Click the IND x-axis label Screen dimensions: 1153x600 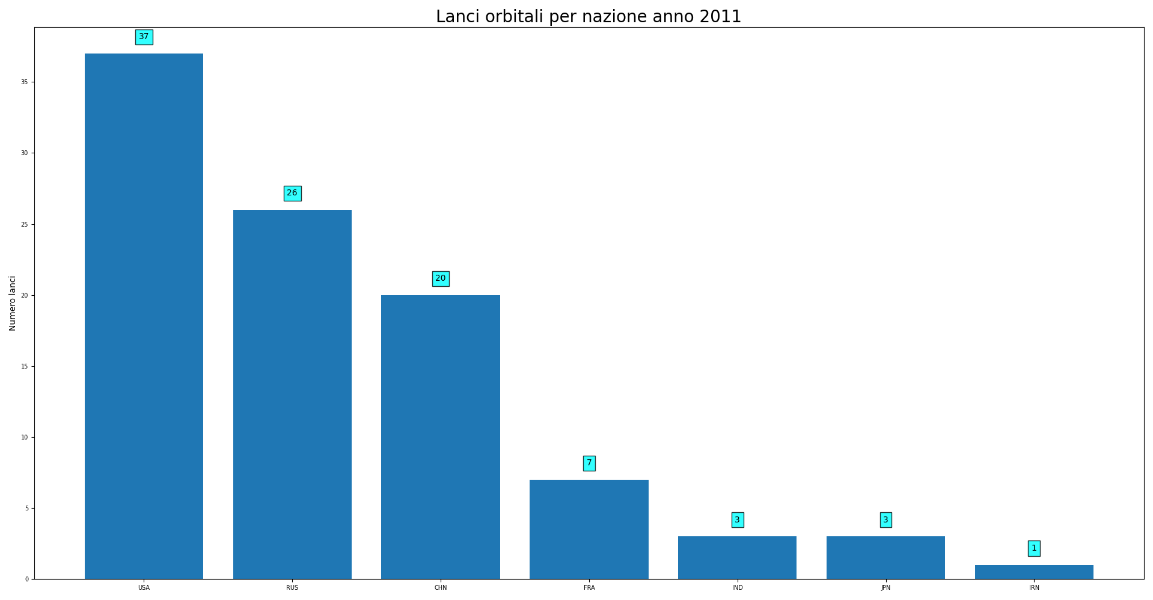(x=738, y=587)
